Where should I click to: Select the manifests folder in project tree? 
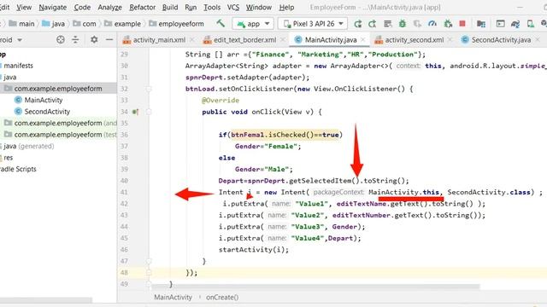(18, 66)
